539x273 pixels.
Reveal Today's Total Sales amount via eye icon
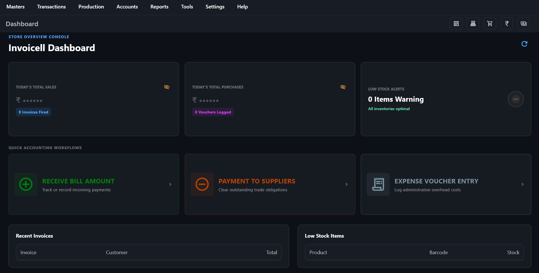(167, 87)
